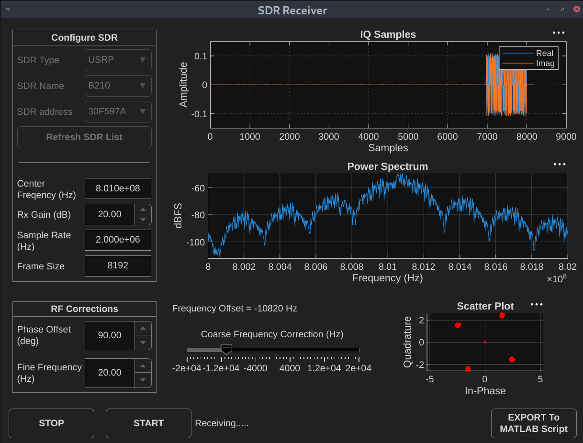Click EXPORT To MATLAB Script
Viewport: 583px width, 443px height.
click(534, 423)
